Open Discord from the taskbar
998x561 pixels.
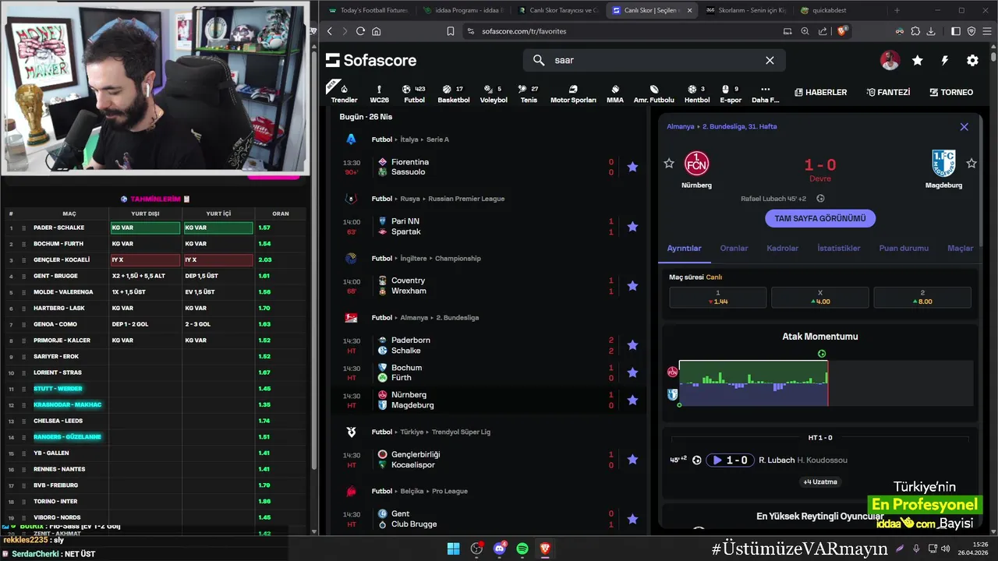[500, 549]
